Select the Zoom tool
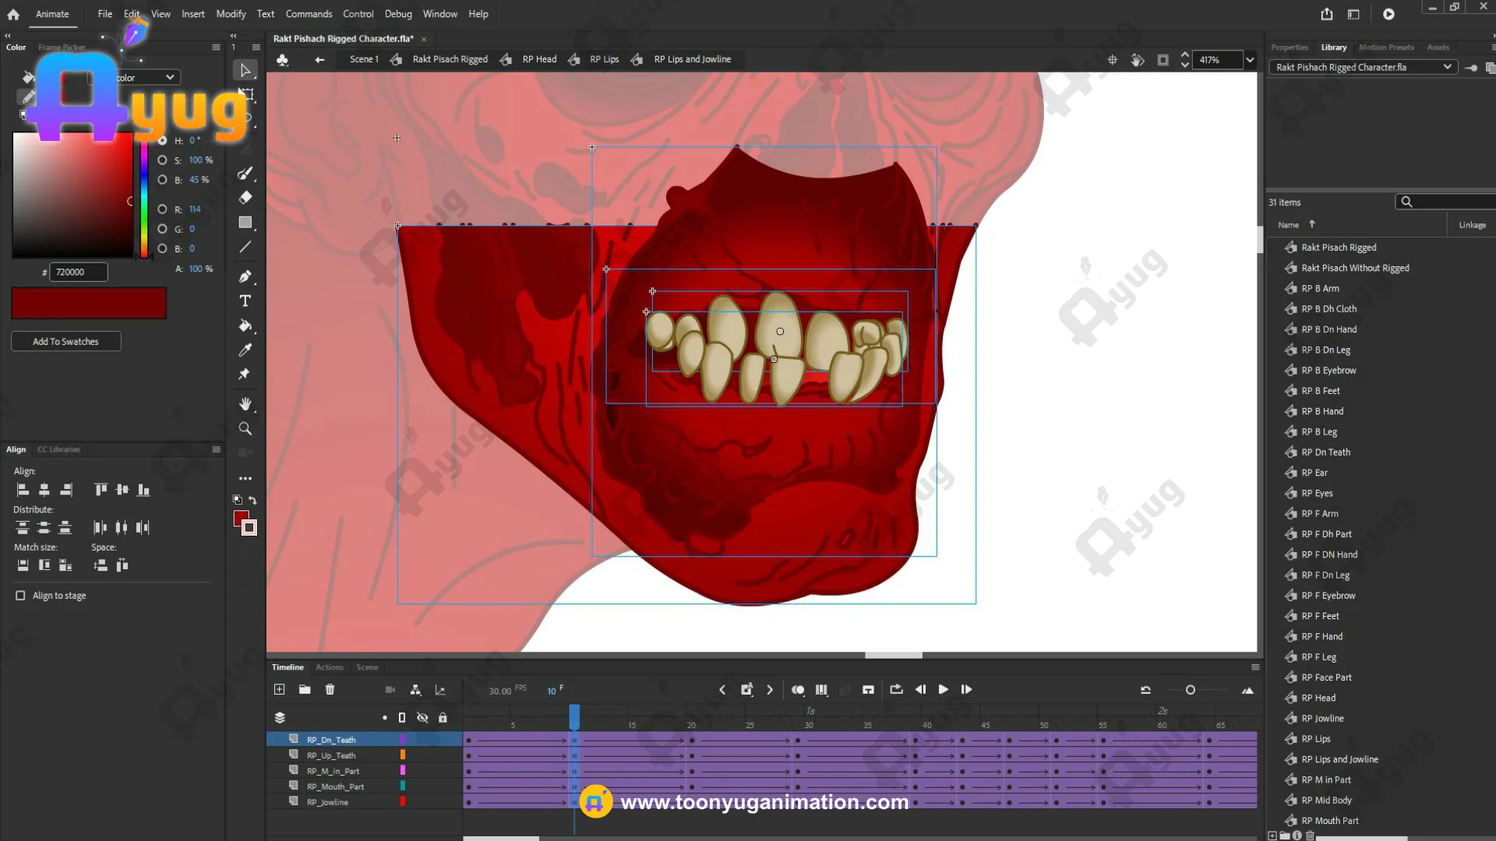The height and width of the screenshot is (841, 1496). pos(245,429)
